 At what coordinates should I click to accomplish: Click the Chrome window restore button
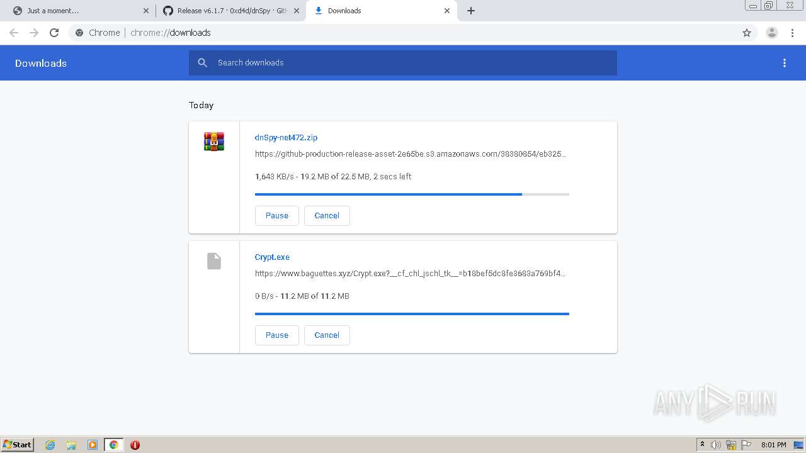pyautogui.click(x=769, y=5)
